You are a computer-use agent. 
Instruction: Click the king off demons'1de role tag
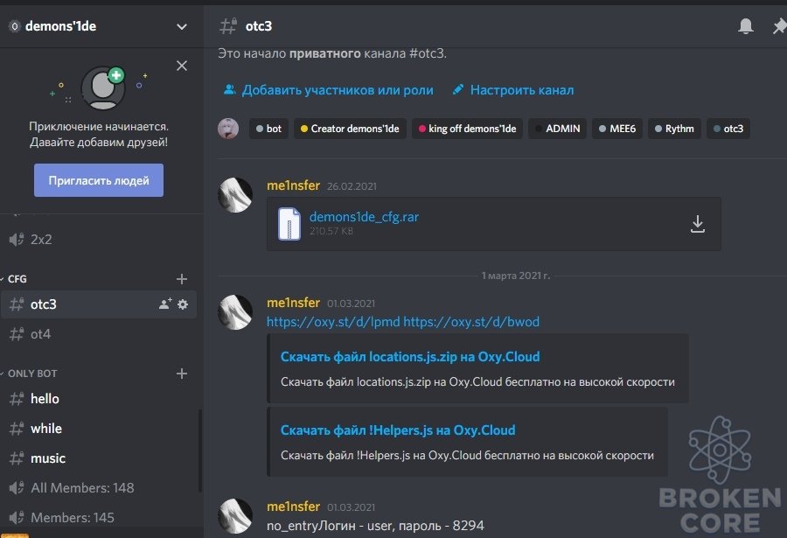click(x=467, y=129)
